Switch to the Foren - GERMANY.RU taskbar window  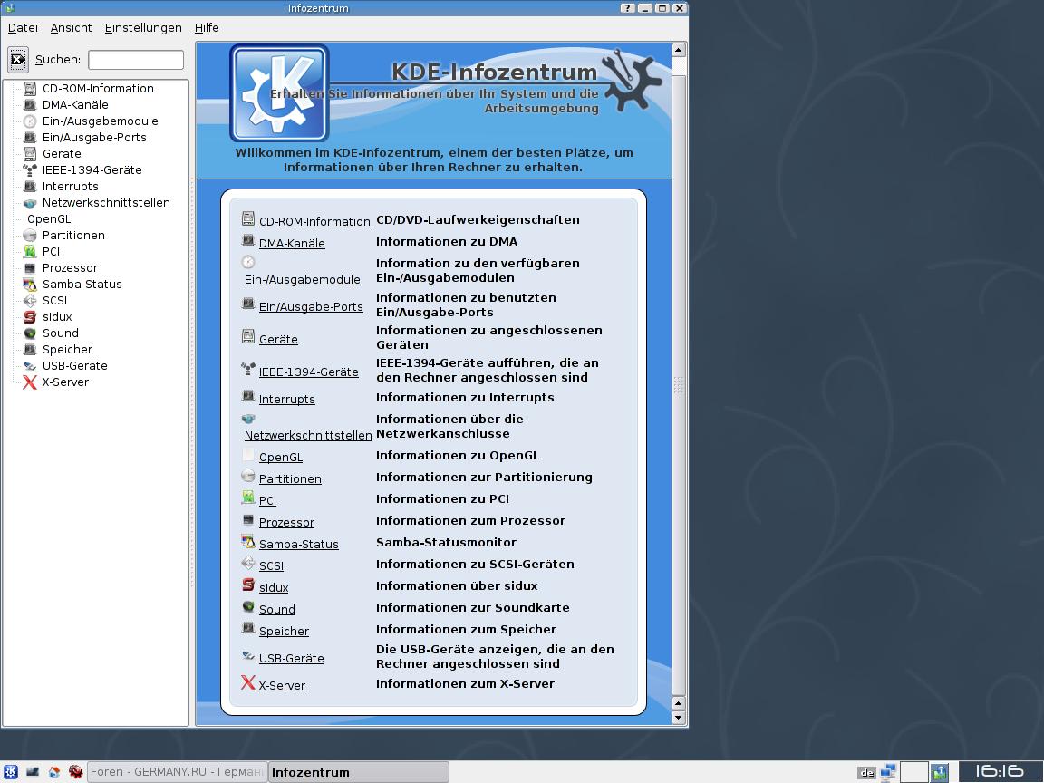tap(177, 772)
